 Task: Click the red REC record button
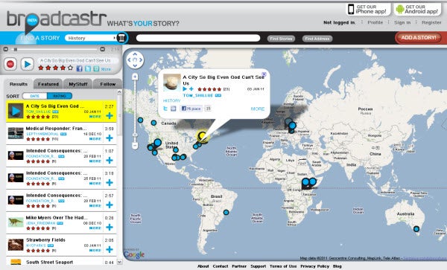pos(10,64)
